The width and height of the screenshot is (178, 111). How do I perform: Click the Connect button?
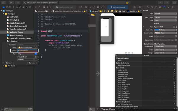point(32,63)
